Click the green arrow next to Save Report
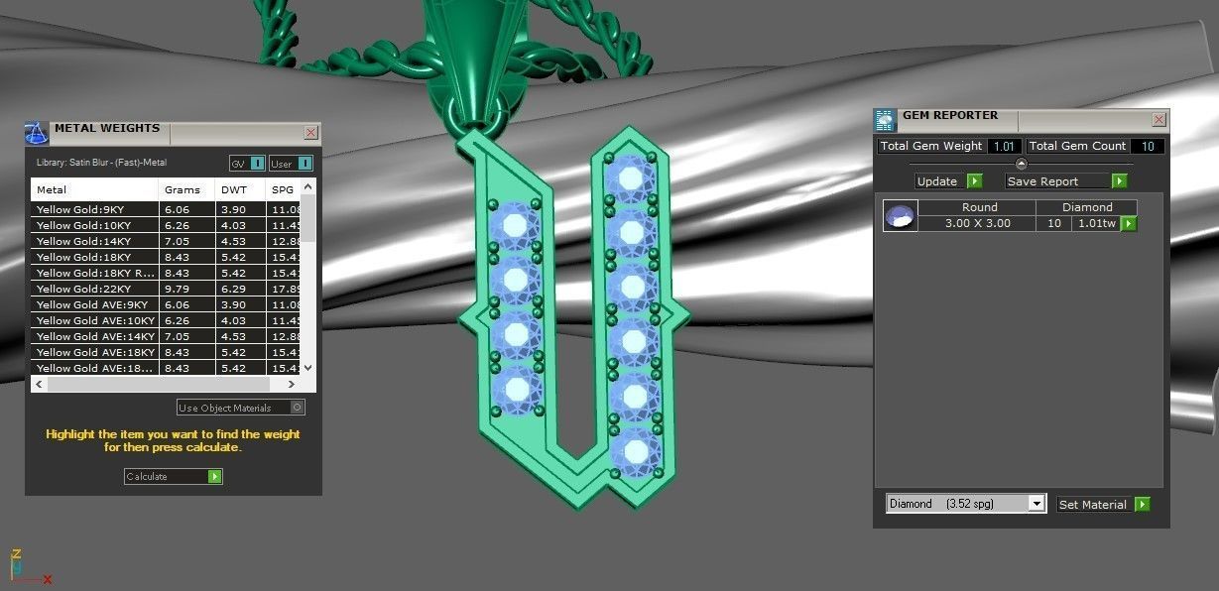Image resolution: width=1219 pixels, height=591 pixels. click(x=1119, y=181)
